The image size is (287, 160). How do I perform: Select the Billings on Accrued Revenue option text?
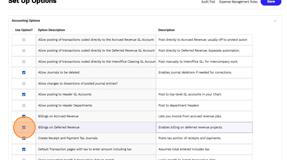(x=58, y=116)
